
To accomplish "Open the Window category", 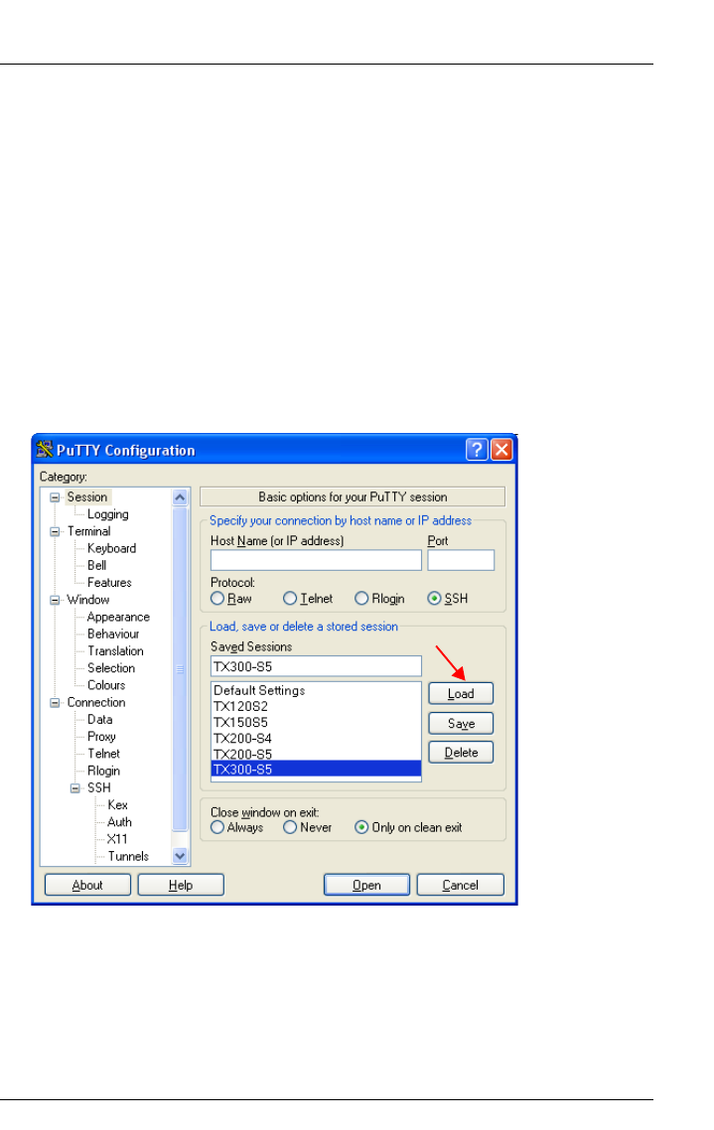I will [x=88, y=600].
